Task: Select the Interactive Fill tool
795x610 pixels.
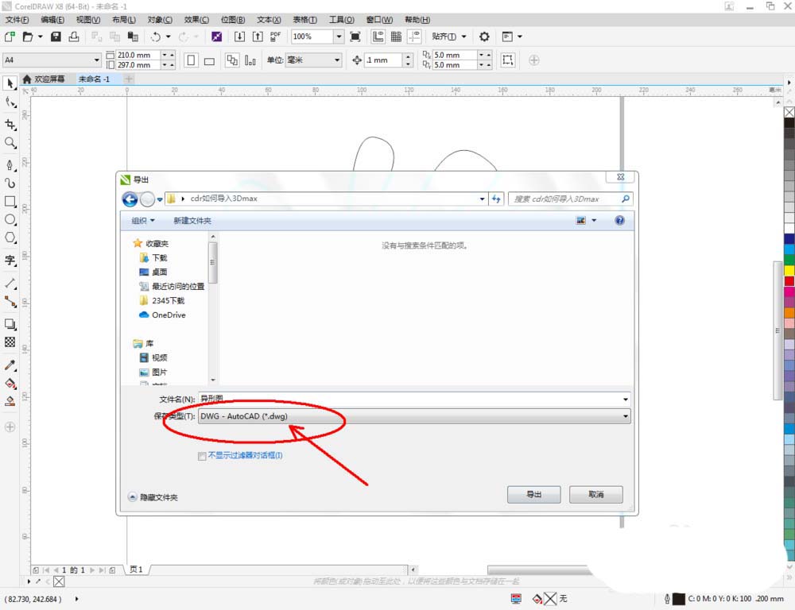Action: pyautogui.click(x=10, y=383)
